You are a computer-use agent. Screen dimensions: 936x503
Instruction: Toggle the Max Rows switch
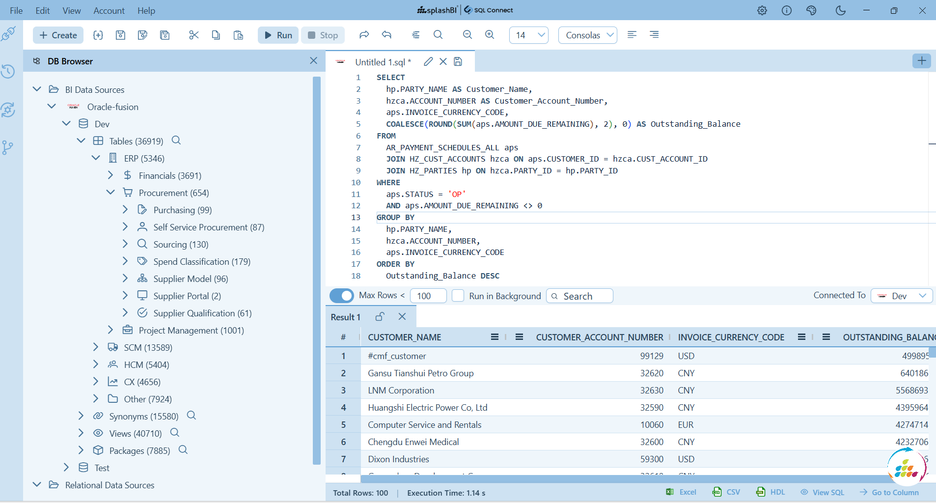click(342, 296)
